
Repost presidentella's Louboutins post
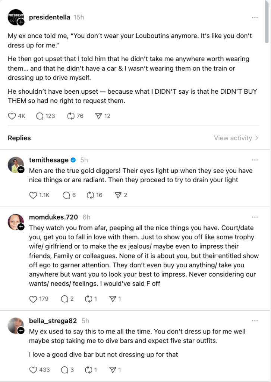pyautogui.click(x=71, y=116)
